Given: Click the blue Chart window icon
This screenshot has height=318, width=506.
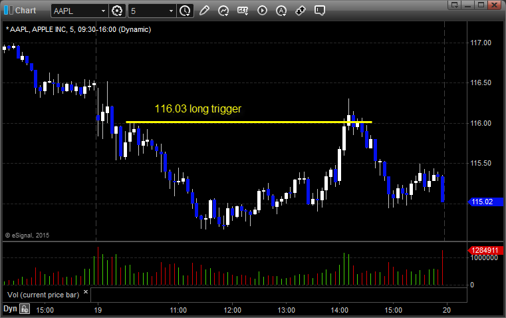Looking at the screenshot, I should tap(9, 11).
